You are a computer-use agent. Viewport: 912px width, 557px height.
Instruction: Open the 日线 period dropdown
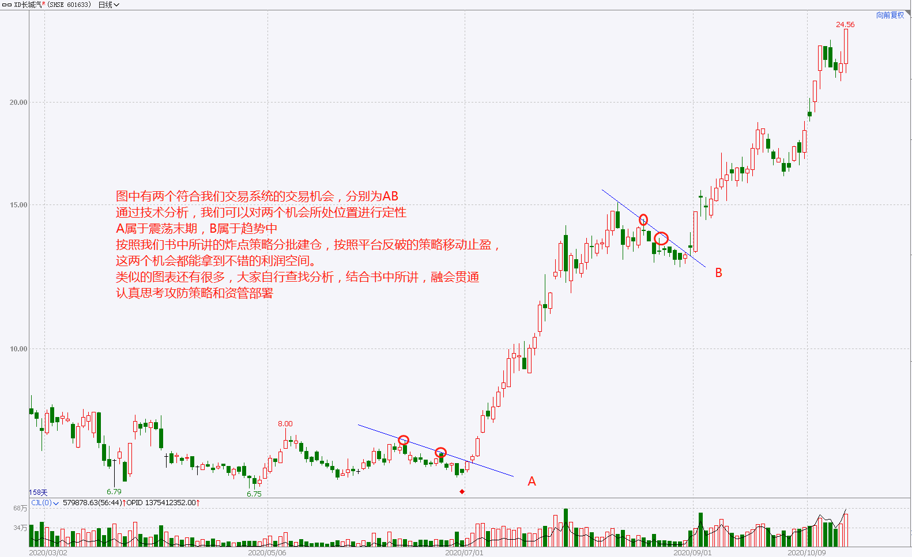point(108,5)
